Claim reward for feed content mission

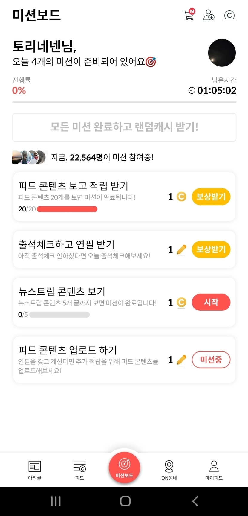pyautogui.click(x=211, y=197)
